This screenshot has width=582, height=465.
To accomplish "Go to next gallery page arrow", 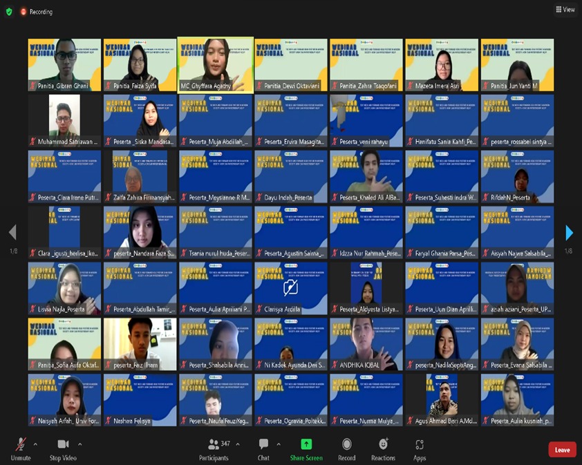I will tap(569, 233).
